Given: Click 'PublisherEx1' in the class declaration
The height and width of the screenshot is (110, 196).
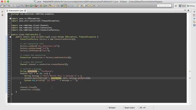Looking at the screenshot, I should click(x=32, y=35).
